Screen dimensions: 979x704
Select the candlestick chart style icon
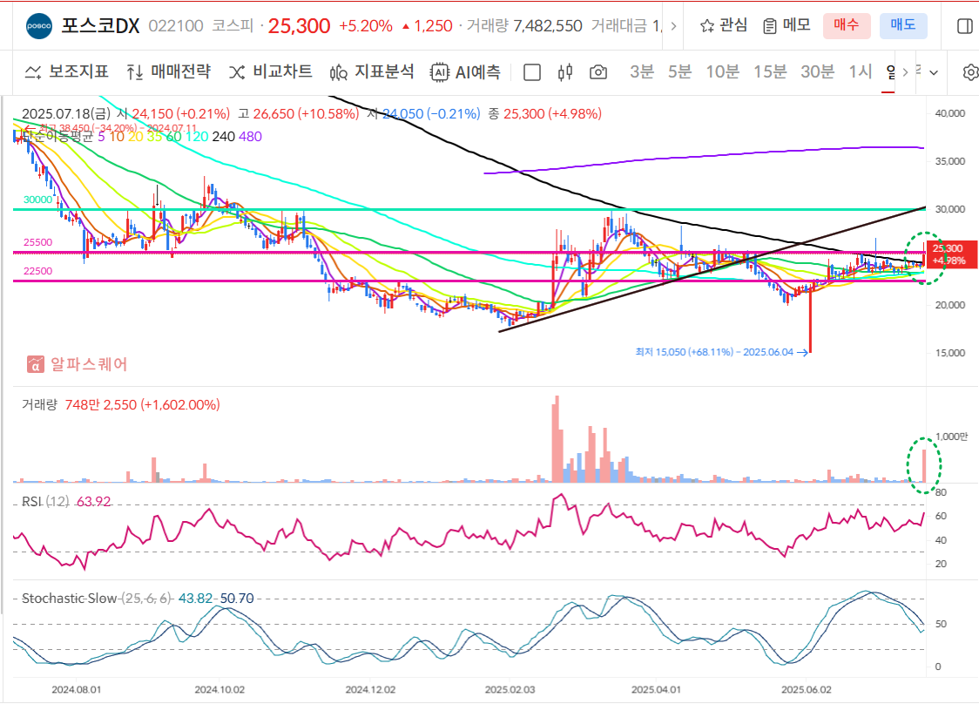click(x=564, y=73)
